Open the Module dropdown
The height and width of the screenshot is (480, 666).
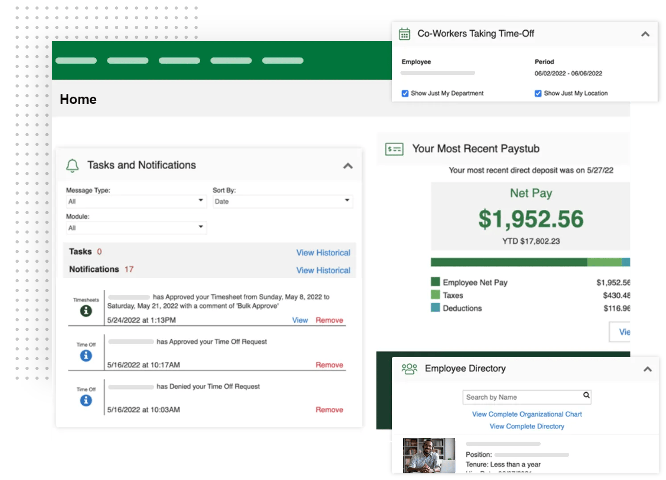pyautogui.click(x=136, y=228)
